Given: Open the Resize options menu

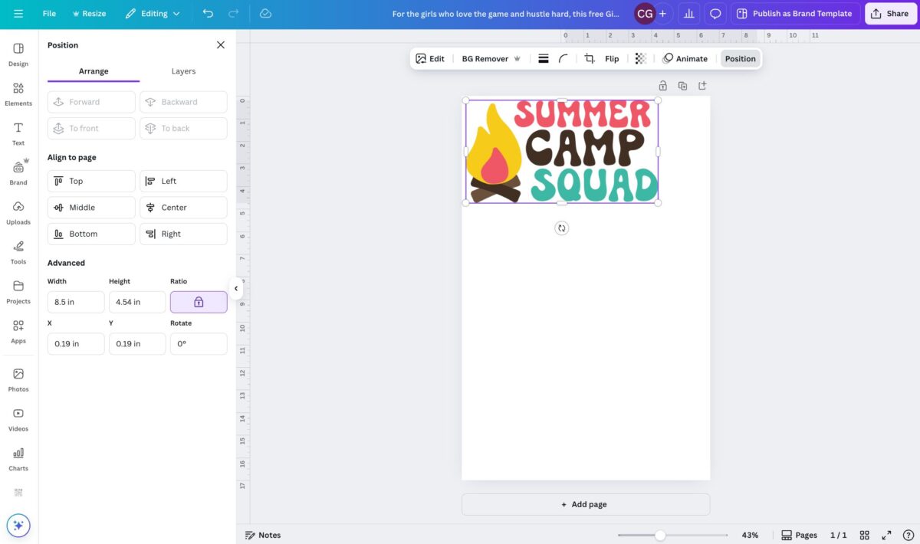Looking at the screenshot, I should (x=89, y=14).
